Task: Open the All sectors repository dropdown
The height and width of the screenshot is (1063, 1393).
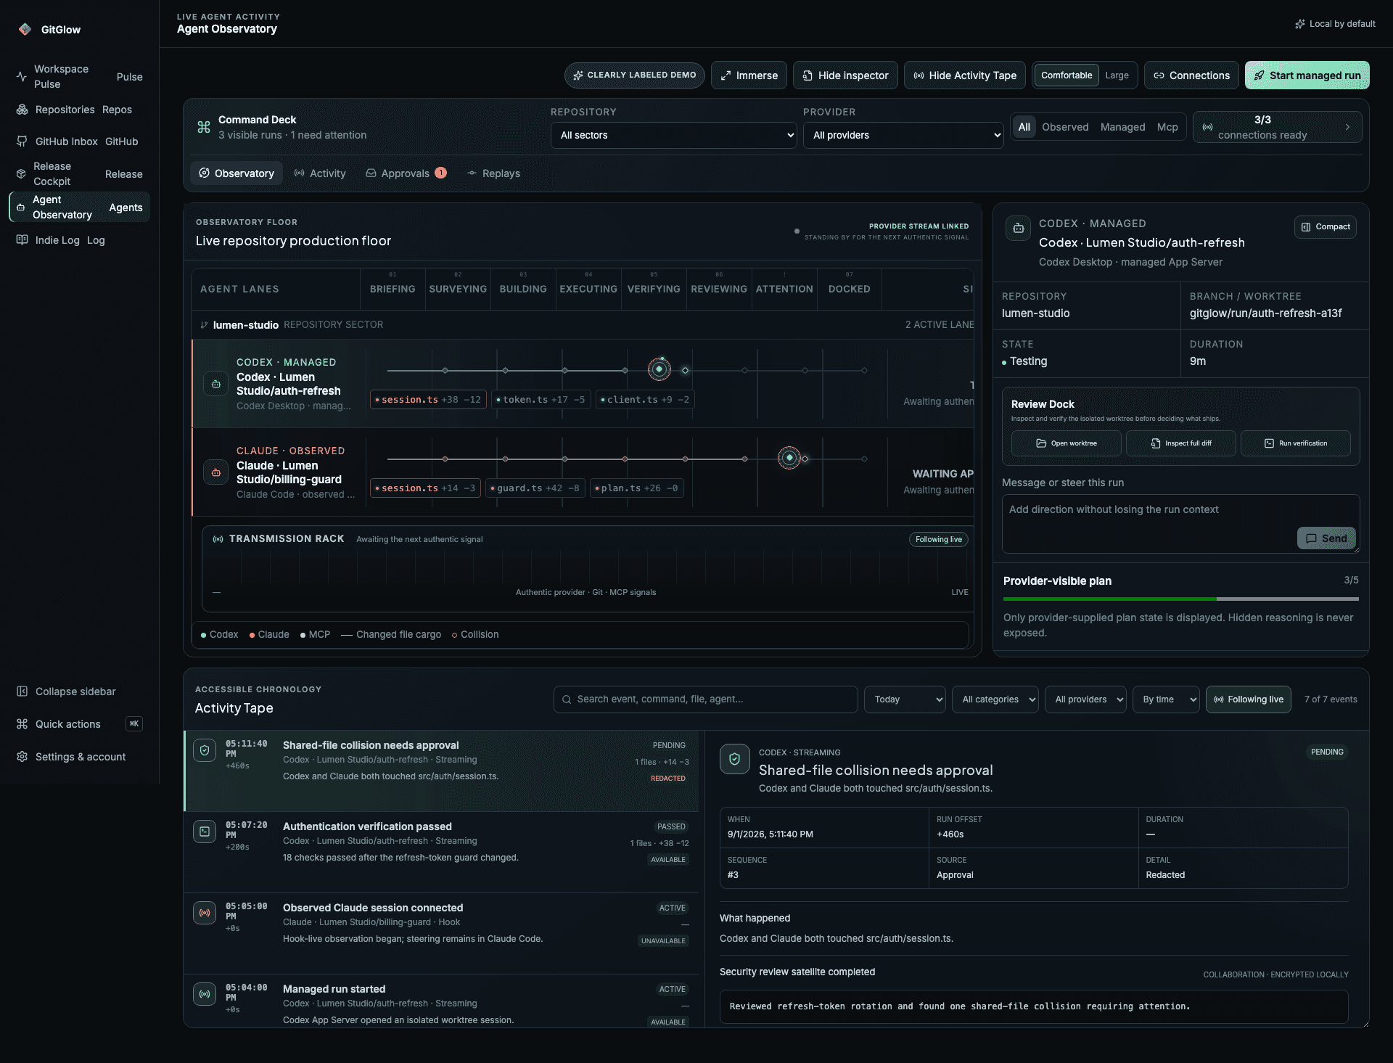Action: point(674,135)
